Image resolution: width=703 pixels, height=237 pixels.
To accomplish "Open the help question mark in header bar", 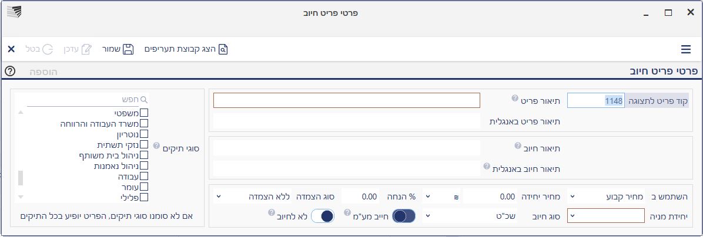I will (x=10, y=71).
